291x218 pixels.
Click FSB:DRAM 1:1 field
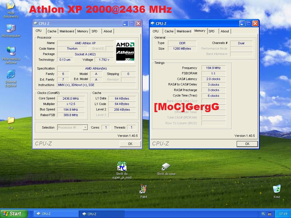(213, 74)
